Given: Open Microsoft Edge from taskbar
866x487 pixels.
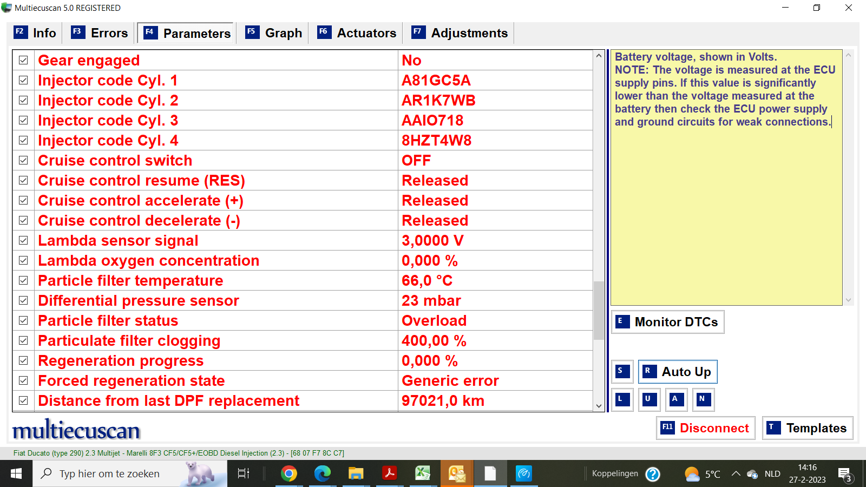Looking at the screenshot, I should pos(323,474).
